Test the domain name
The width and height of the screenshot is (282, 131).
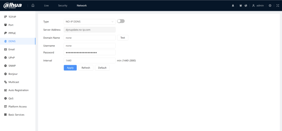(123, 38)
